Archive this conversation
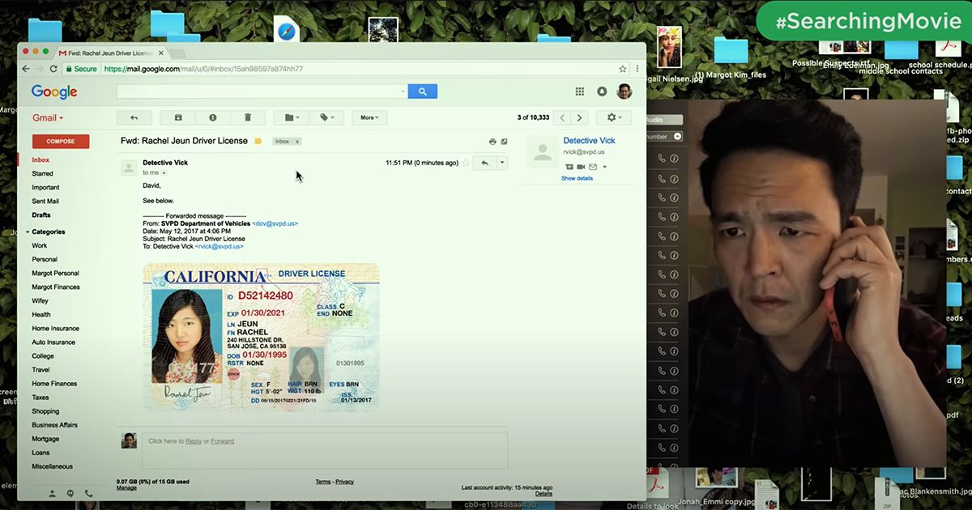Screen dimensions: 972x510 click(x=178, y=117)
